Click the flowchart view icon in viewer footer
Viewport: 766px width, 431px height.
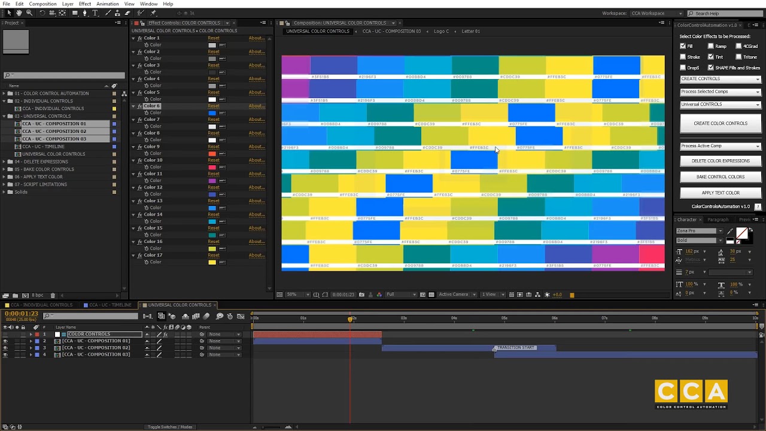coord(537,295)
